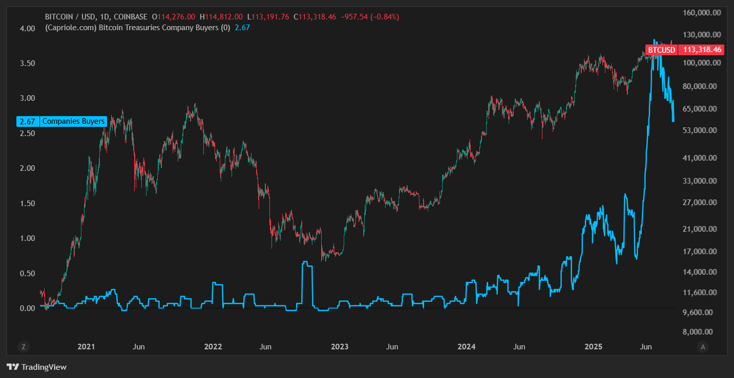This screenshot has height=378, width=734.
Task: Click the red BTCUSD price label
Action: click(661, 50)
